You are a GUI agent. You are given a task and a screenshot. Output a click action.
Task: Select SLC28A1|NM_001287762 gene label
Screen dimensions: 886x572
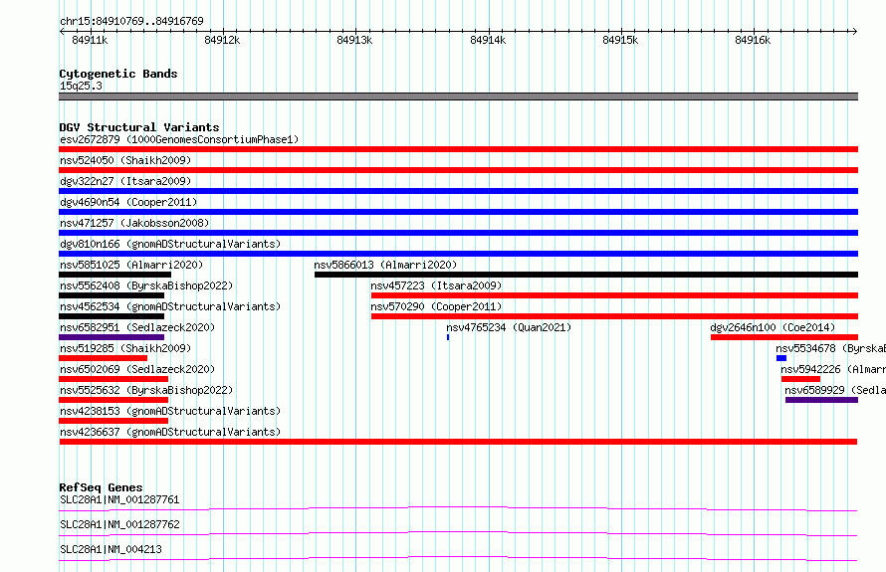click(119, 524)
